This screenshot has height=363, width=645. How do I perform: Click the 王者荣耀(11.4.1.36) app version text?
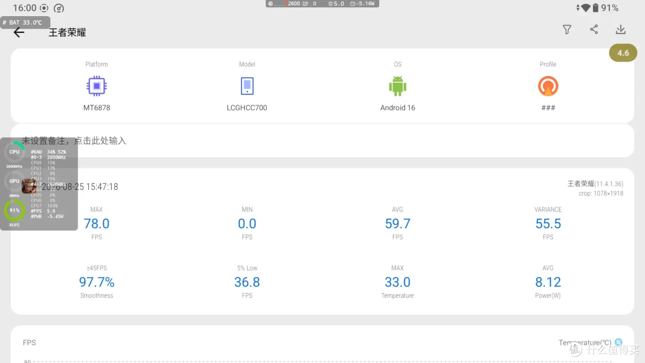tap(595, 184)
